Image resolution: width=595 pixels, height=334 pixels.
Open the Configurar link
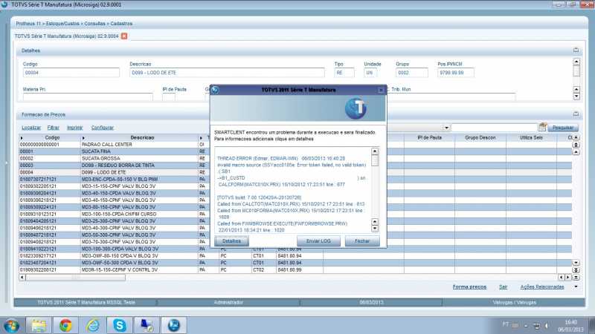(x=103, y=128)
